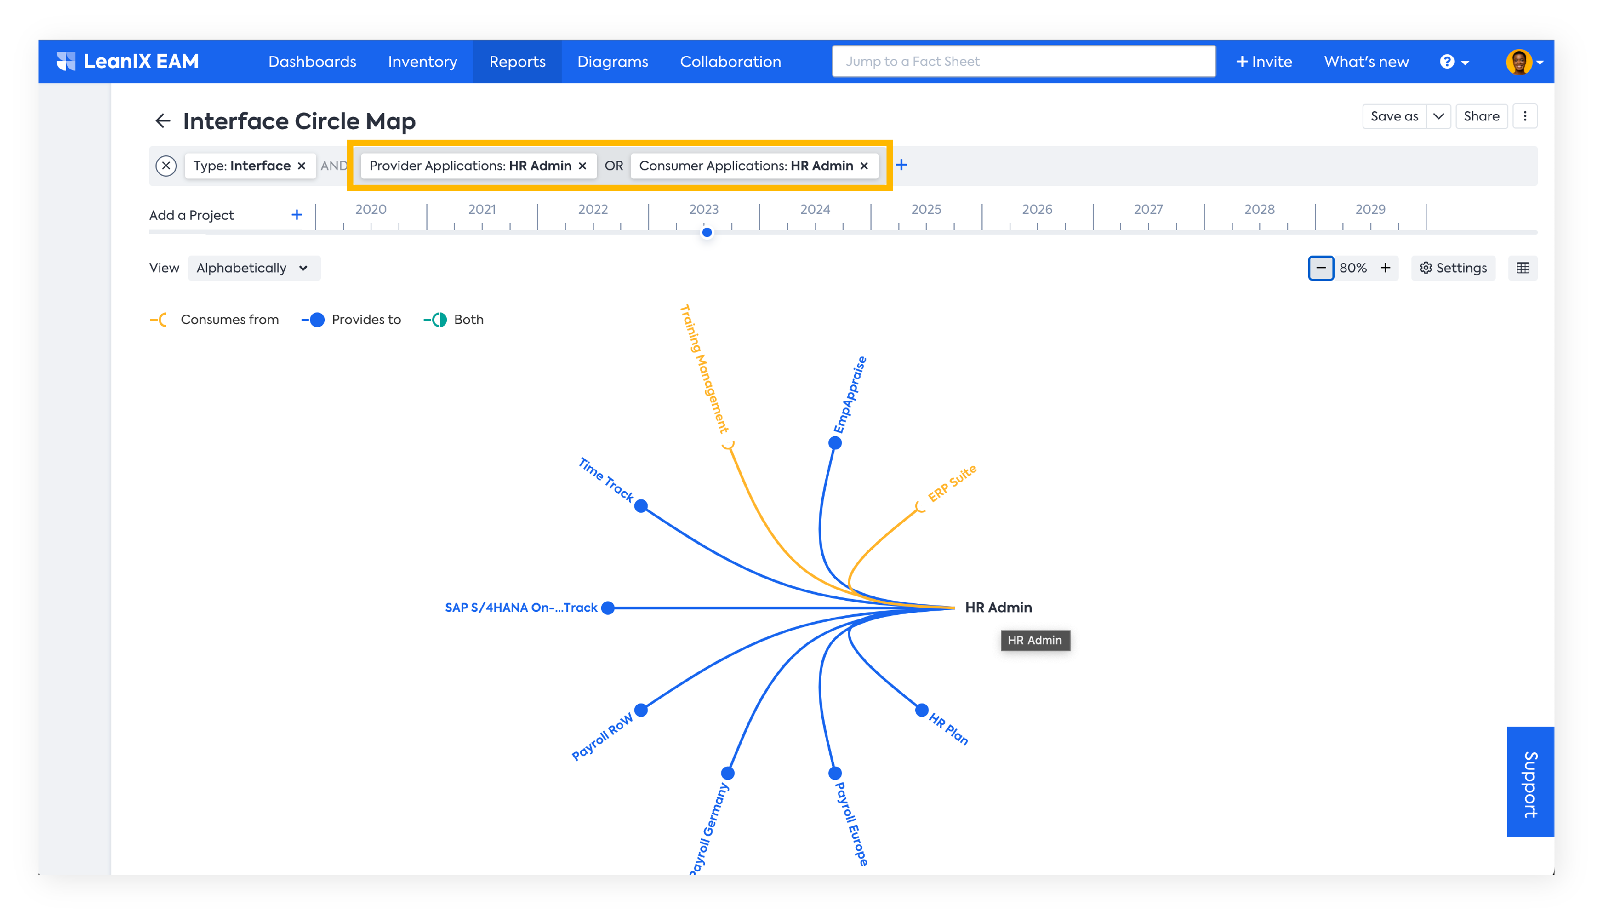The width and height of the screenshot is (1603, 923).
Task: Remove the Type: Interface filter chip
Action: click(302, 166)
